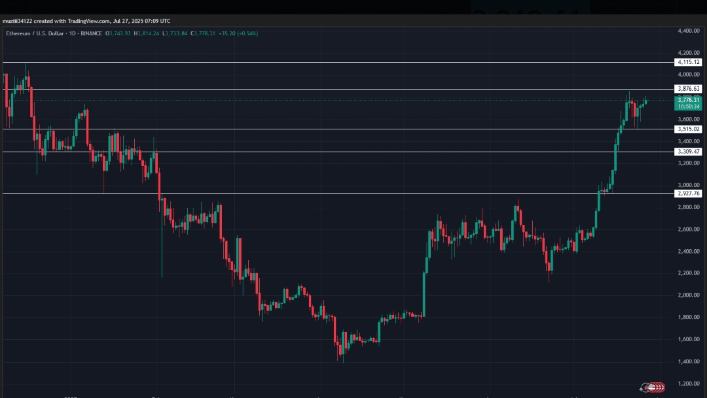Select the 3,515.02 horizontal line price label
Viewport: 707px width, 398px height.
pyautogui.click(x=688, y=129)
